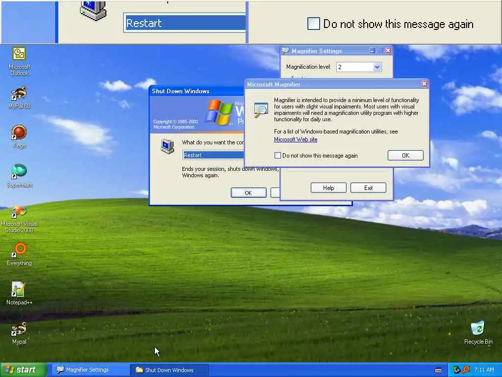Select the MyPal 68 desktop shortcut
The height and width of the screenshot is (377, 502).
(x=19, y=98)
